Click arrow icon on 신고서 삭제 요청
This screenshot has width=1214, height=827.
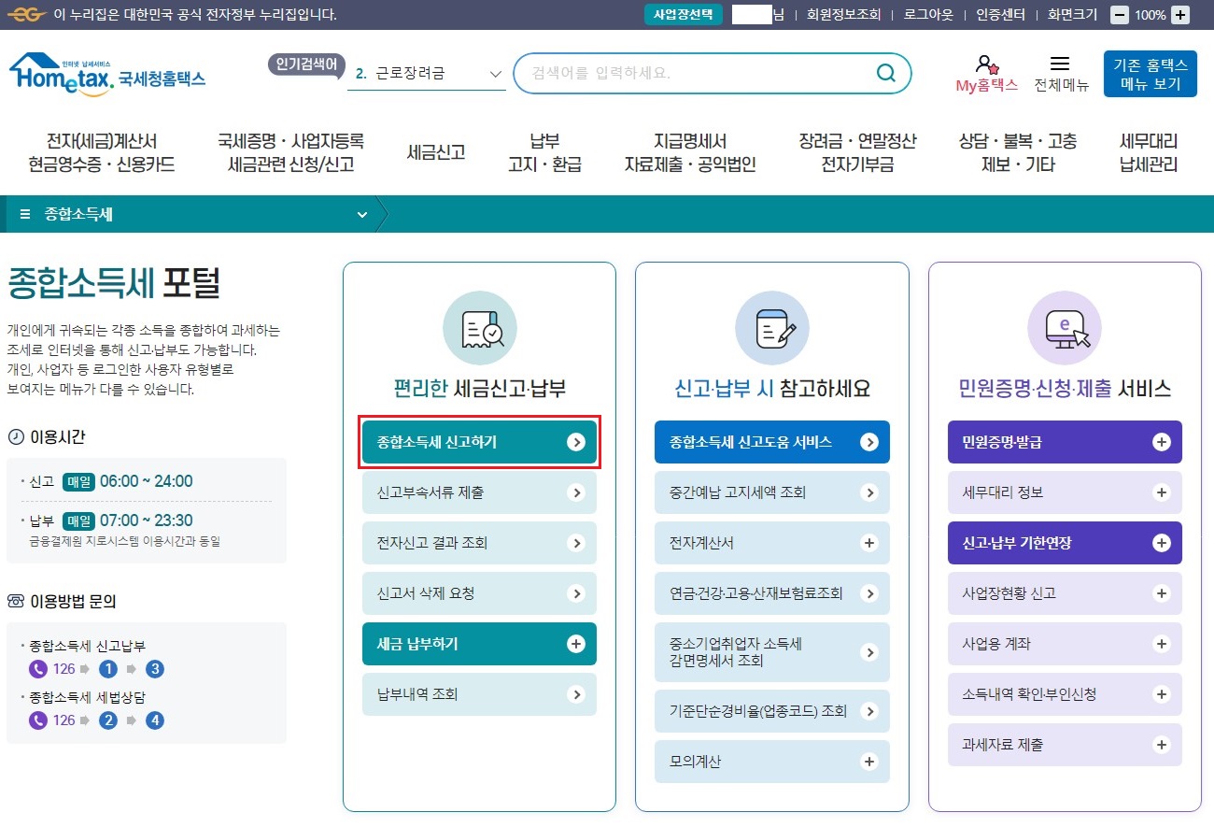576,593
